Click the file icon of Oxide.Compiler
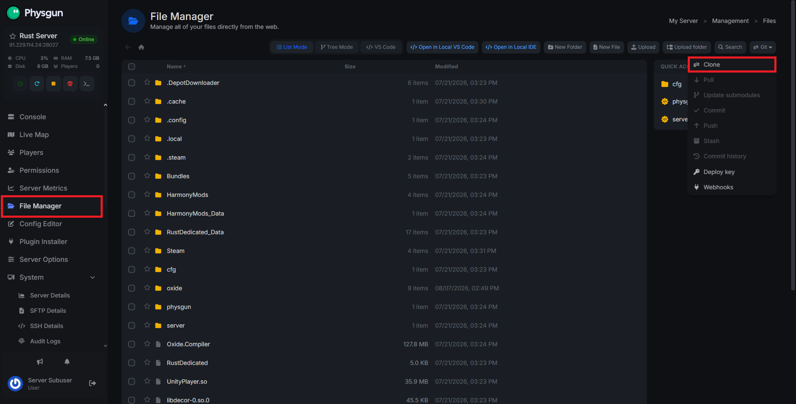 click(158, 344)
